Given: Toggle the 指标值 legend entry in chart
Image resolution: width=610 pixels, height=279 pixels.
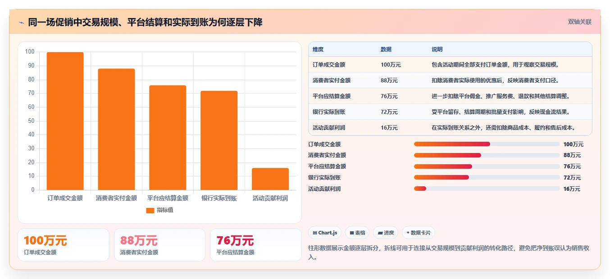Looking at the screenshot, I should coord(159,210).
